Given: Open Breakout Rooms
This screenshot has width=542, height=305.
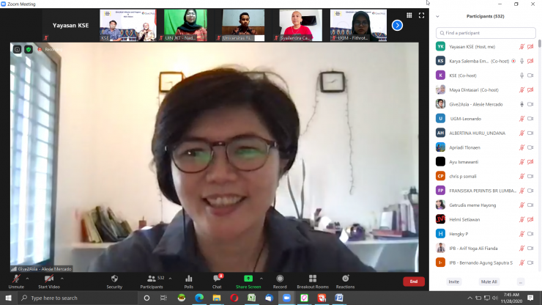Looking at the screenshot, I should [313, 282].
